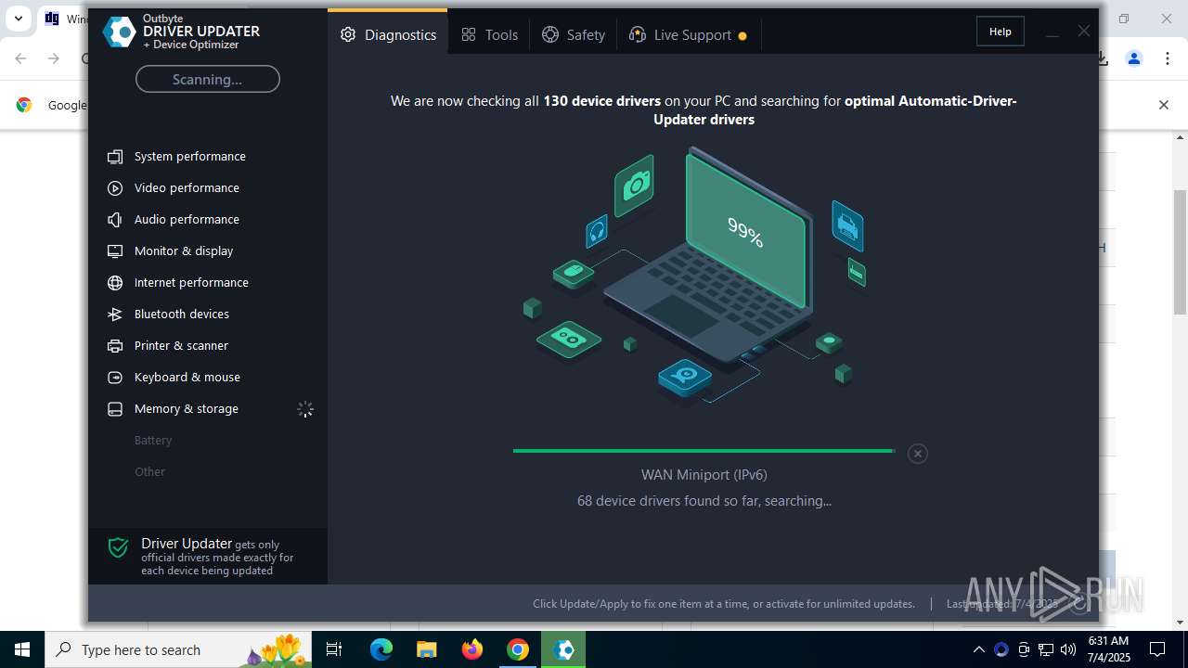Open Chrome profile avatar
Viewport: 1188px width, 668px height.
1133,58
